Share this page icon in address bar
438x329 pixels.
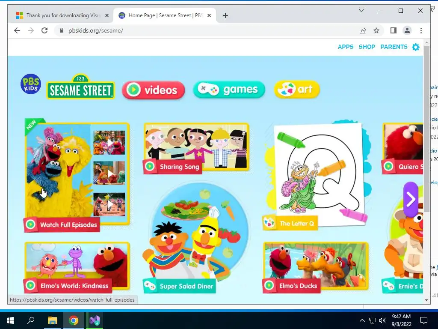click(363, 30)
